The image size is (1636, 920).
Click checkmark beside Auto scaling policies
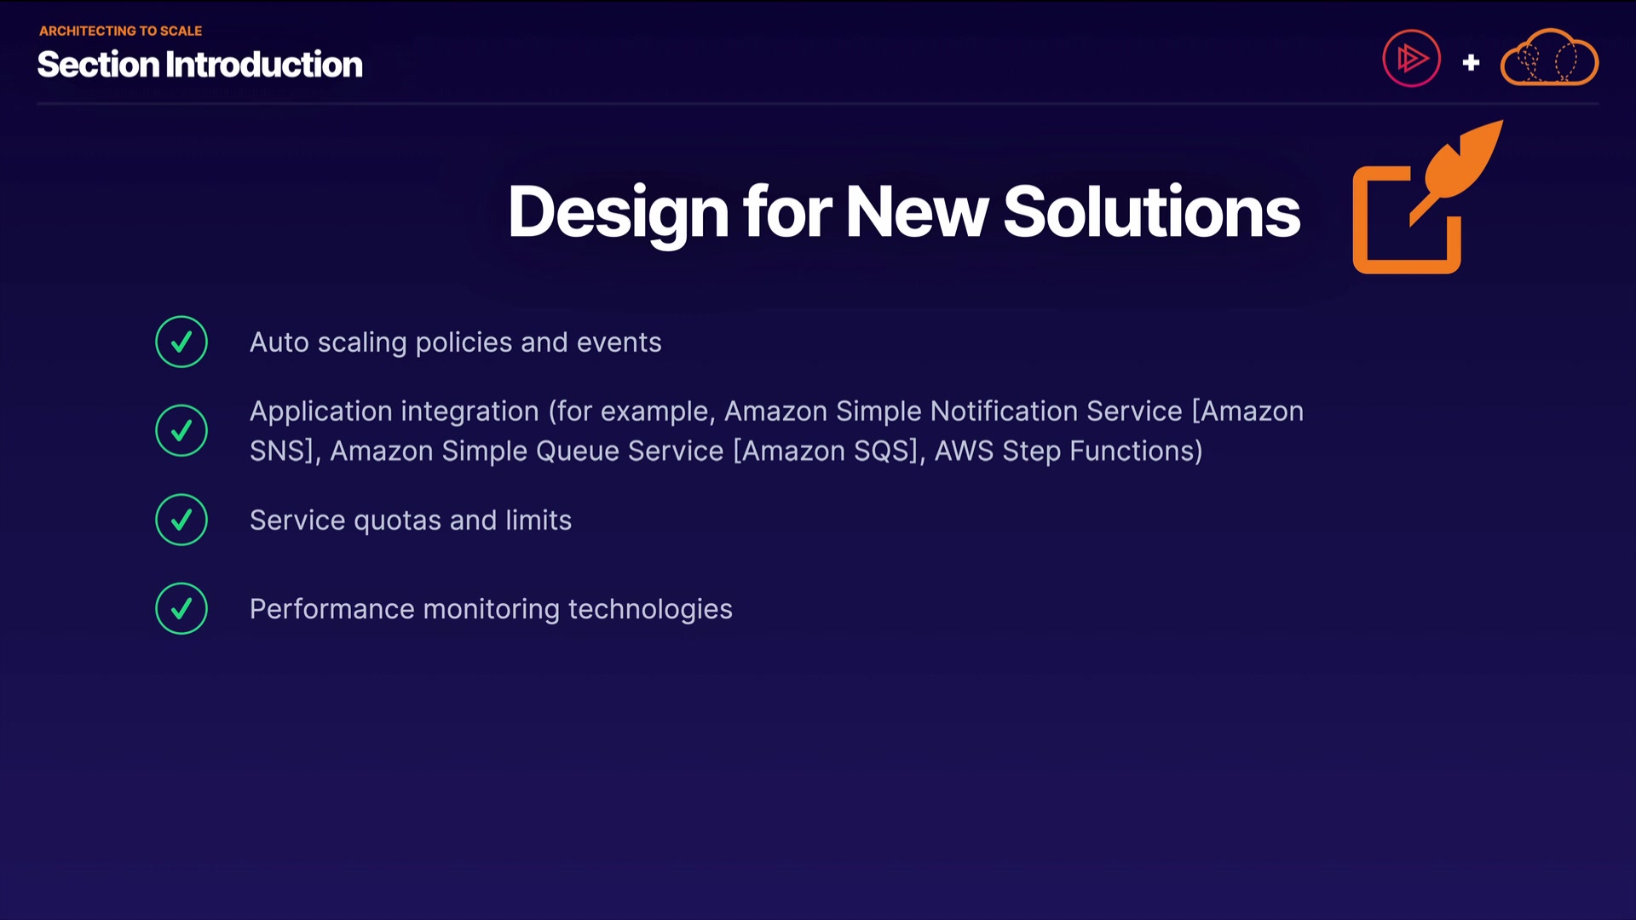coord(181,342)
